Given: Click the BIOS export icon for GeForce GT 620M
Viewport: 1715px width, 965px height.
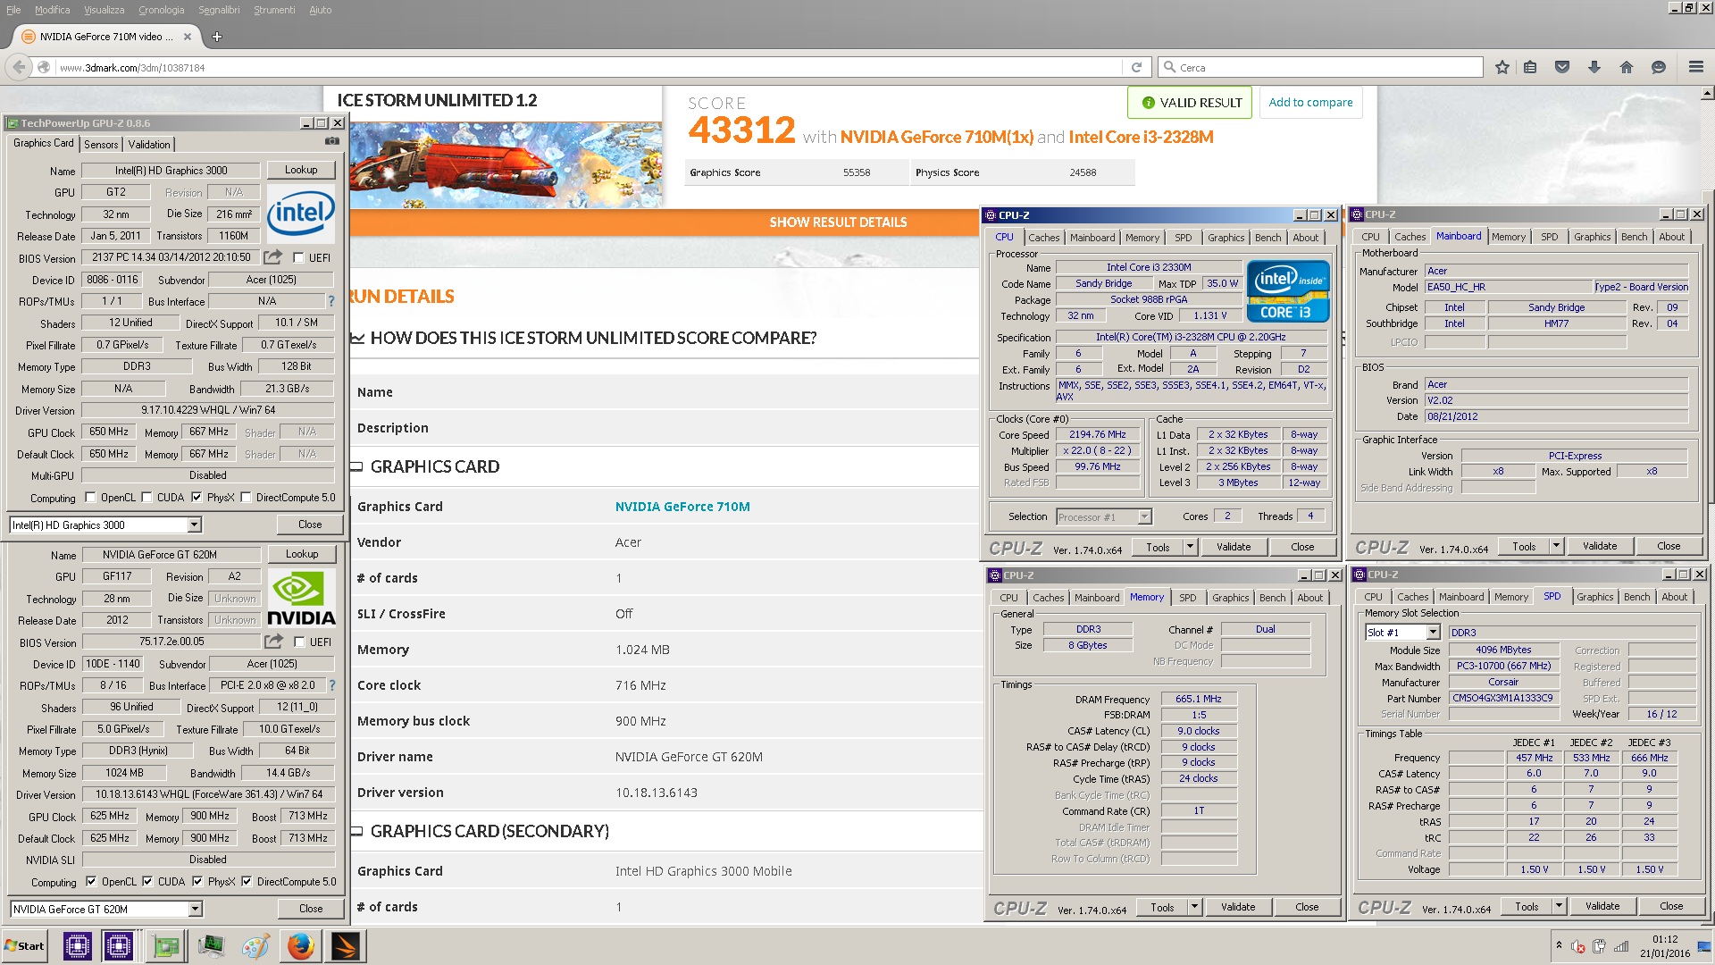Looking at the screenshot, I should pyautogui.click(x=274, y=642).
